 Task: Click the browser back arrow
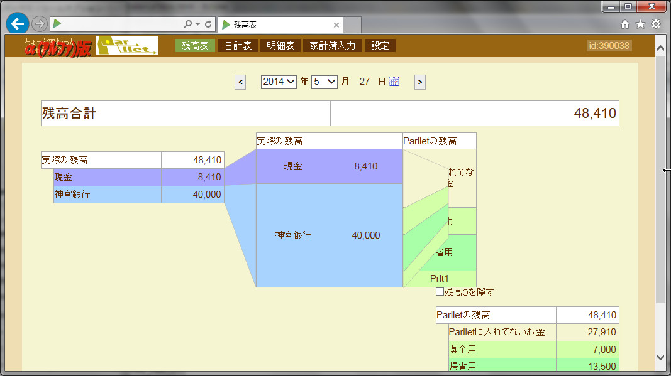(x=16, y=23)
